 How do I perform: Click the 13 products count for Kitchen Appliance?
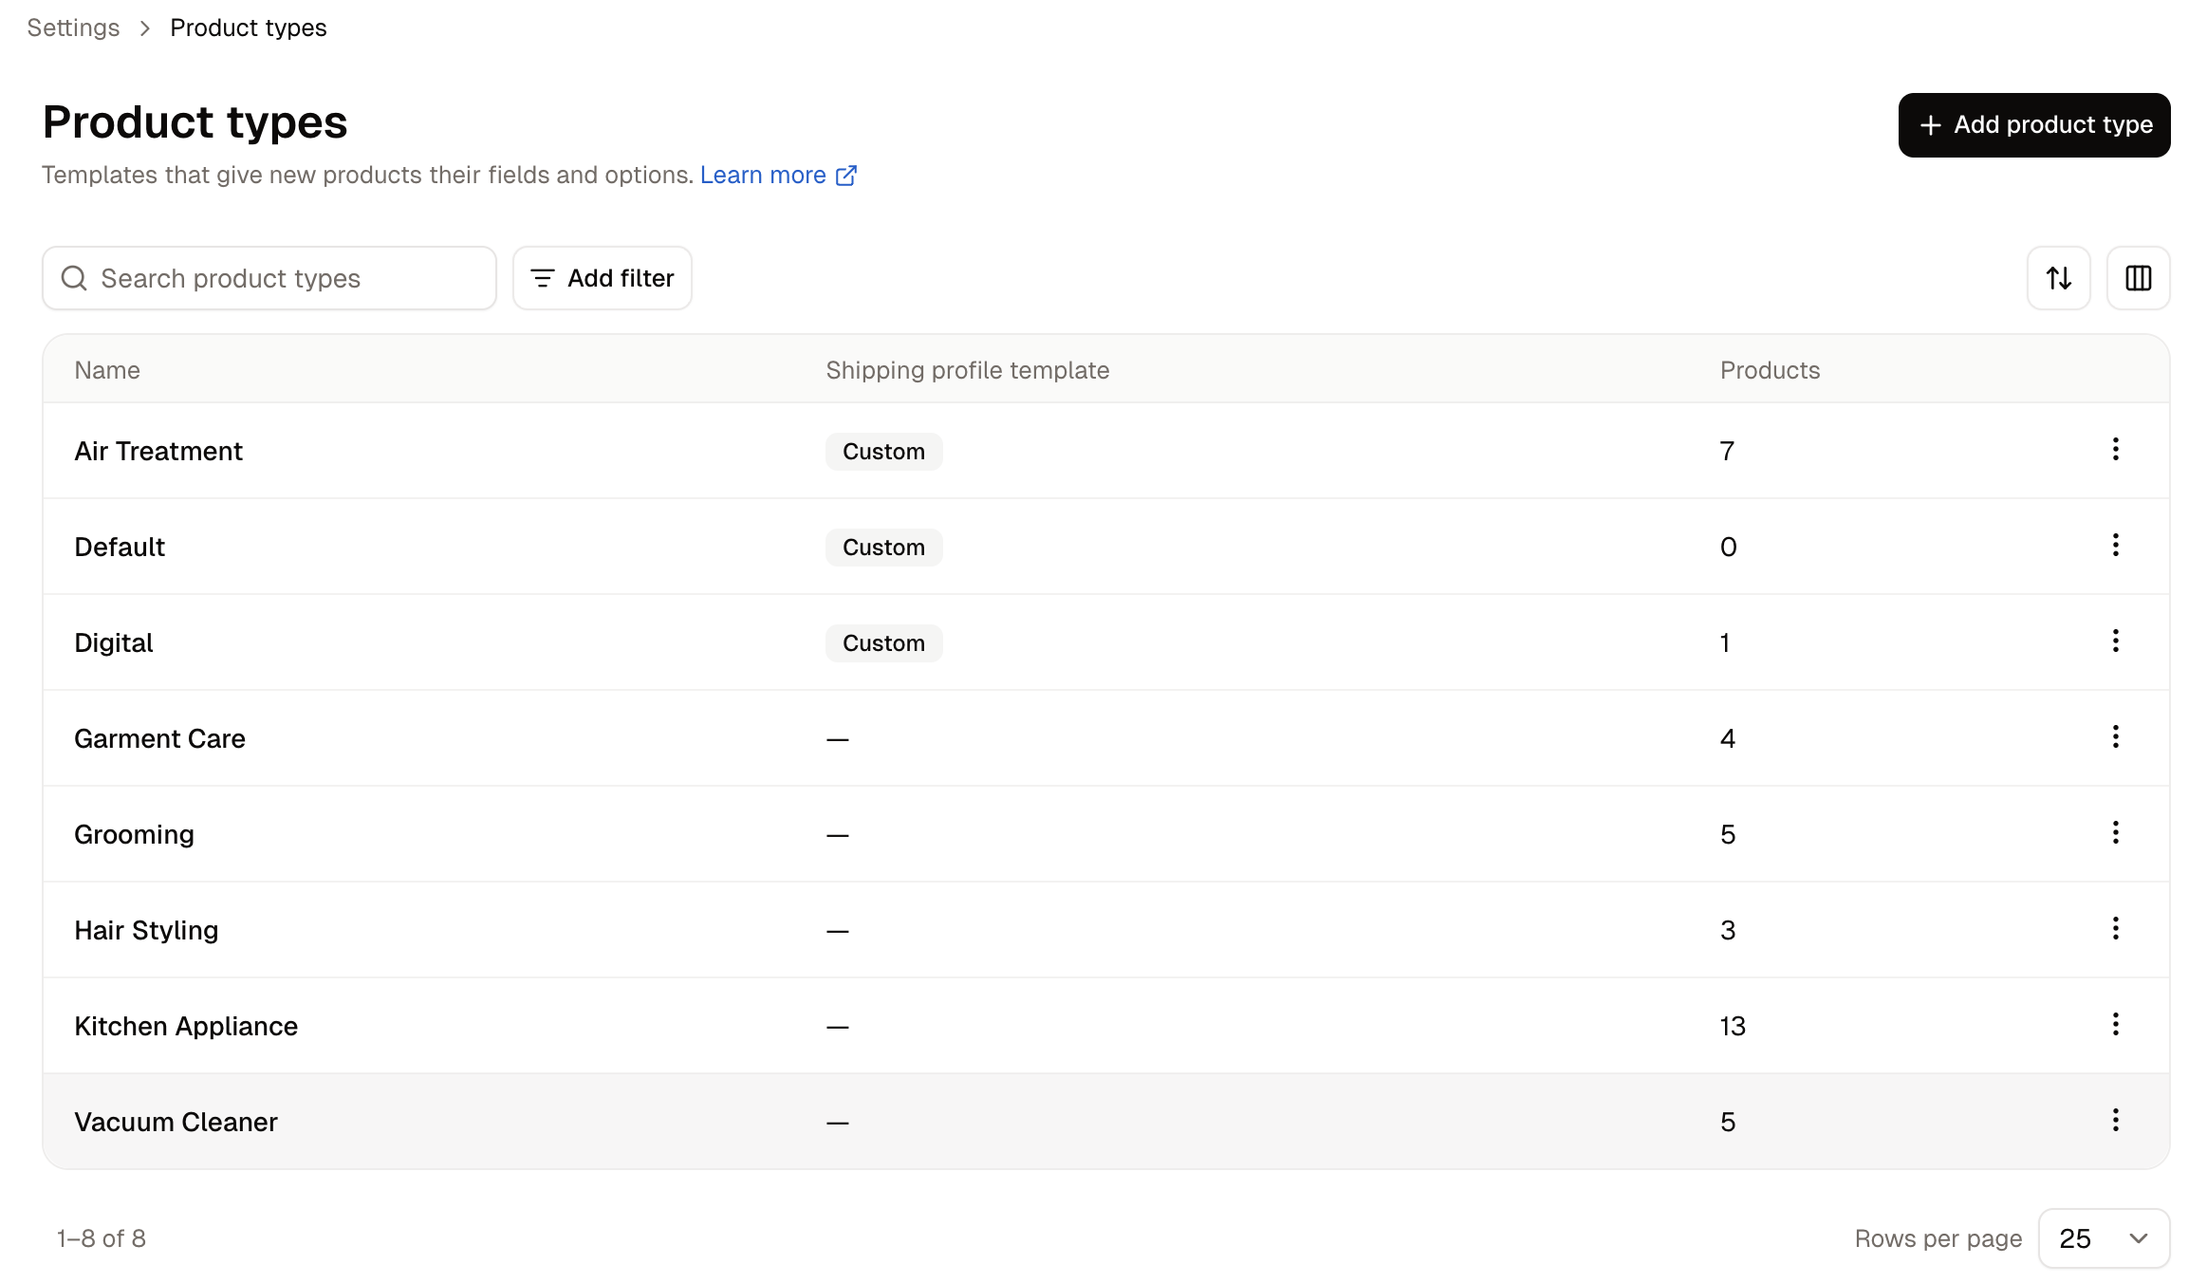tap(1733, 1026)
